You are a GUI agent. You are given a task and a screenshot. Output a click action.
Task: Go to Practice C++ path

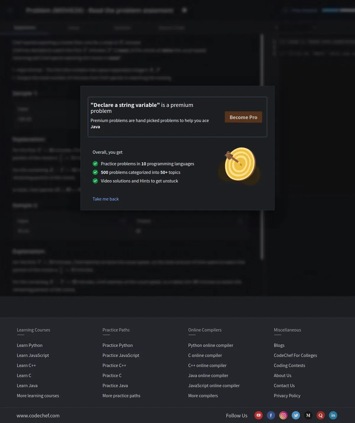pyautogui.click(x=114, y=365)
